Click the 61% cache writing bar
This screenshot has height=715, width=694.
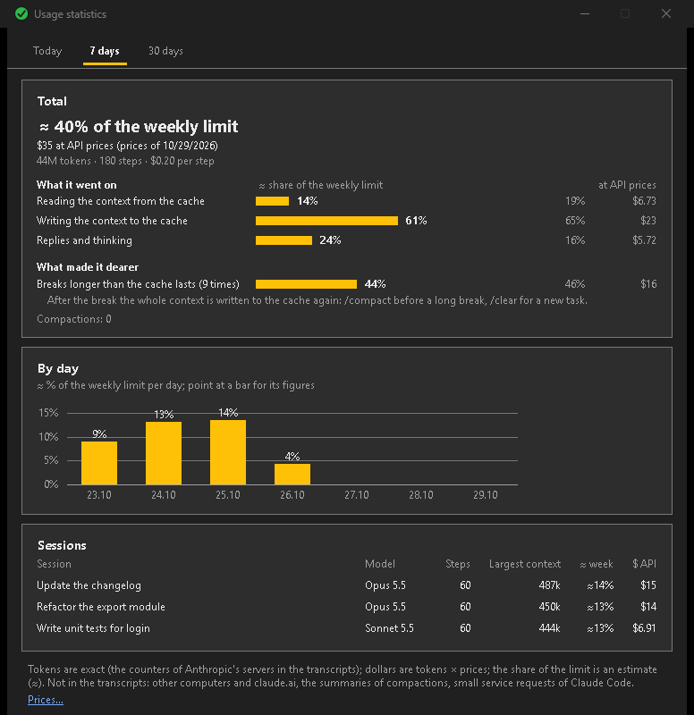click(326, 221)
